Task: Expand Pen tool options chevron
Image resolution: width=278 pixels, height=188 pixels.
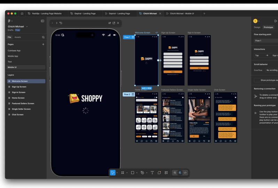Action: [x=147, y=173]
